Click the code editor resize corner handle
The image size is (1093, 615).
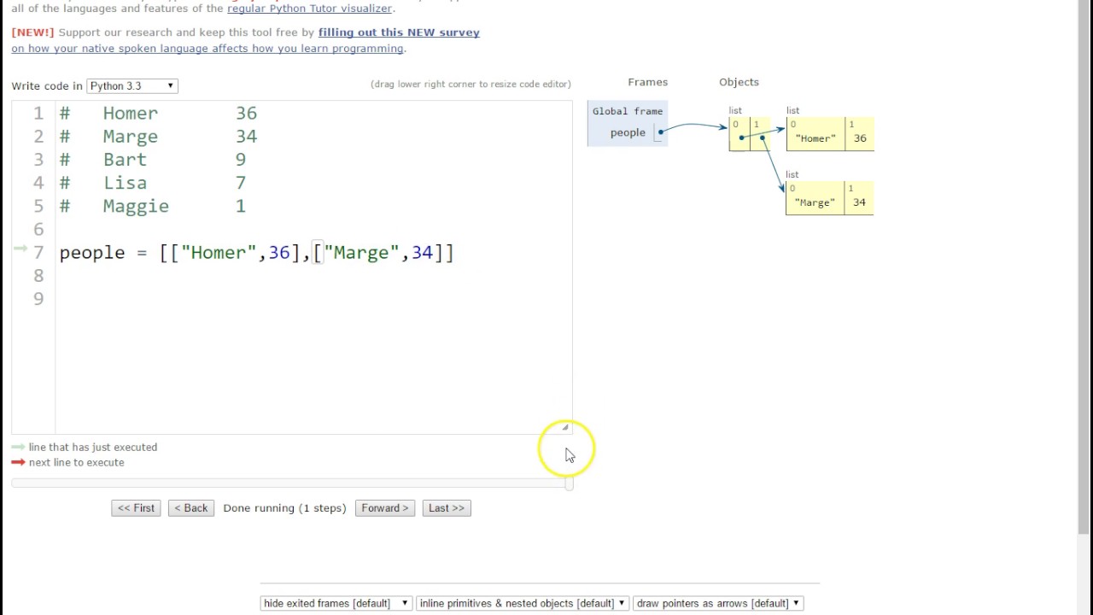coord(564,428)
